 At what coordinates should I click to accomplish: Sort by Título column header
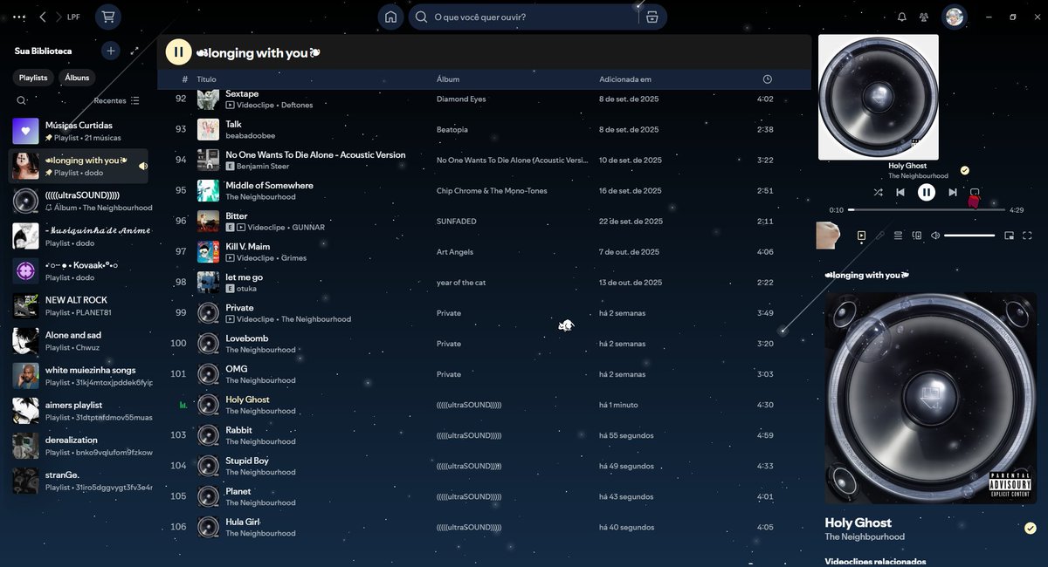tap(206, 79)
